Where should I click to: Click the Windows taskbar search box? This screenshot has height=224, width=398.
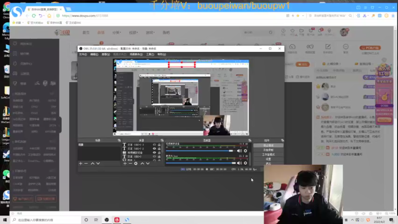pyautogui.click(x=46, y=220)
